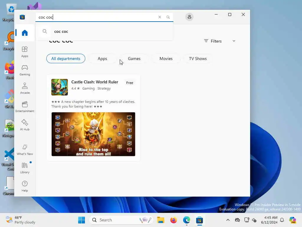
Task: Open the Entertainment section in the sidebar
Action: (25, 107)
